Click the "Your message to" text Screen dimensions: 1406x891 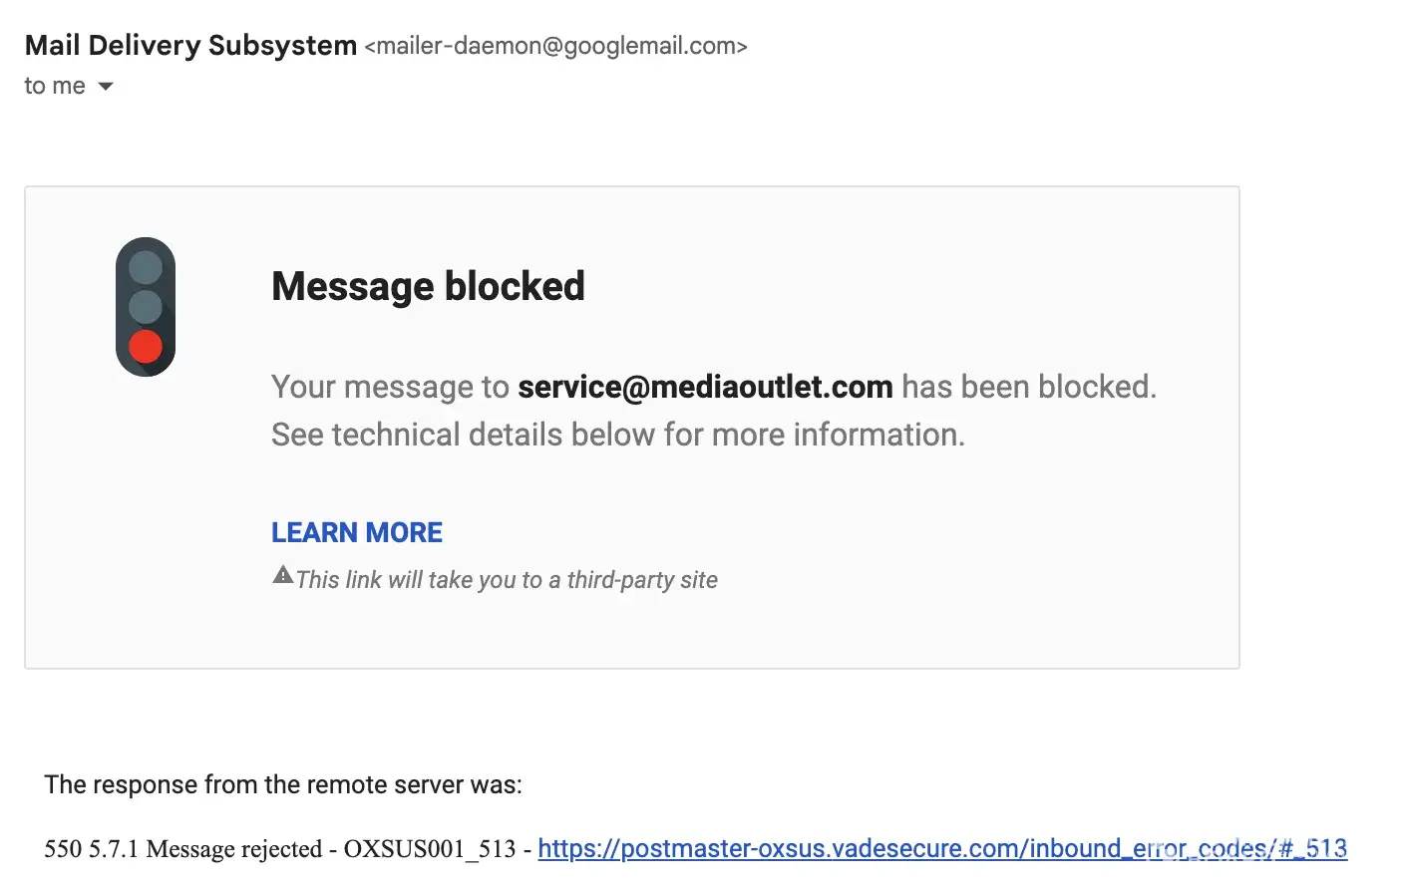390,387
